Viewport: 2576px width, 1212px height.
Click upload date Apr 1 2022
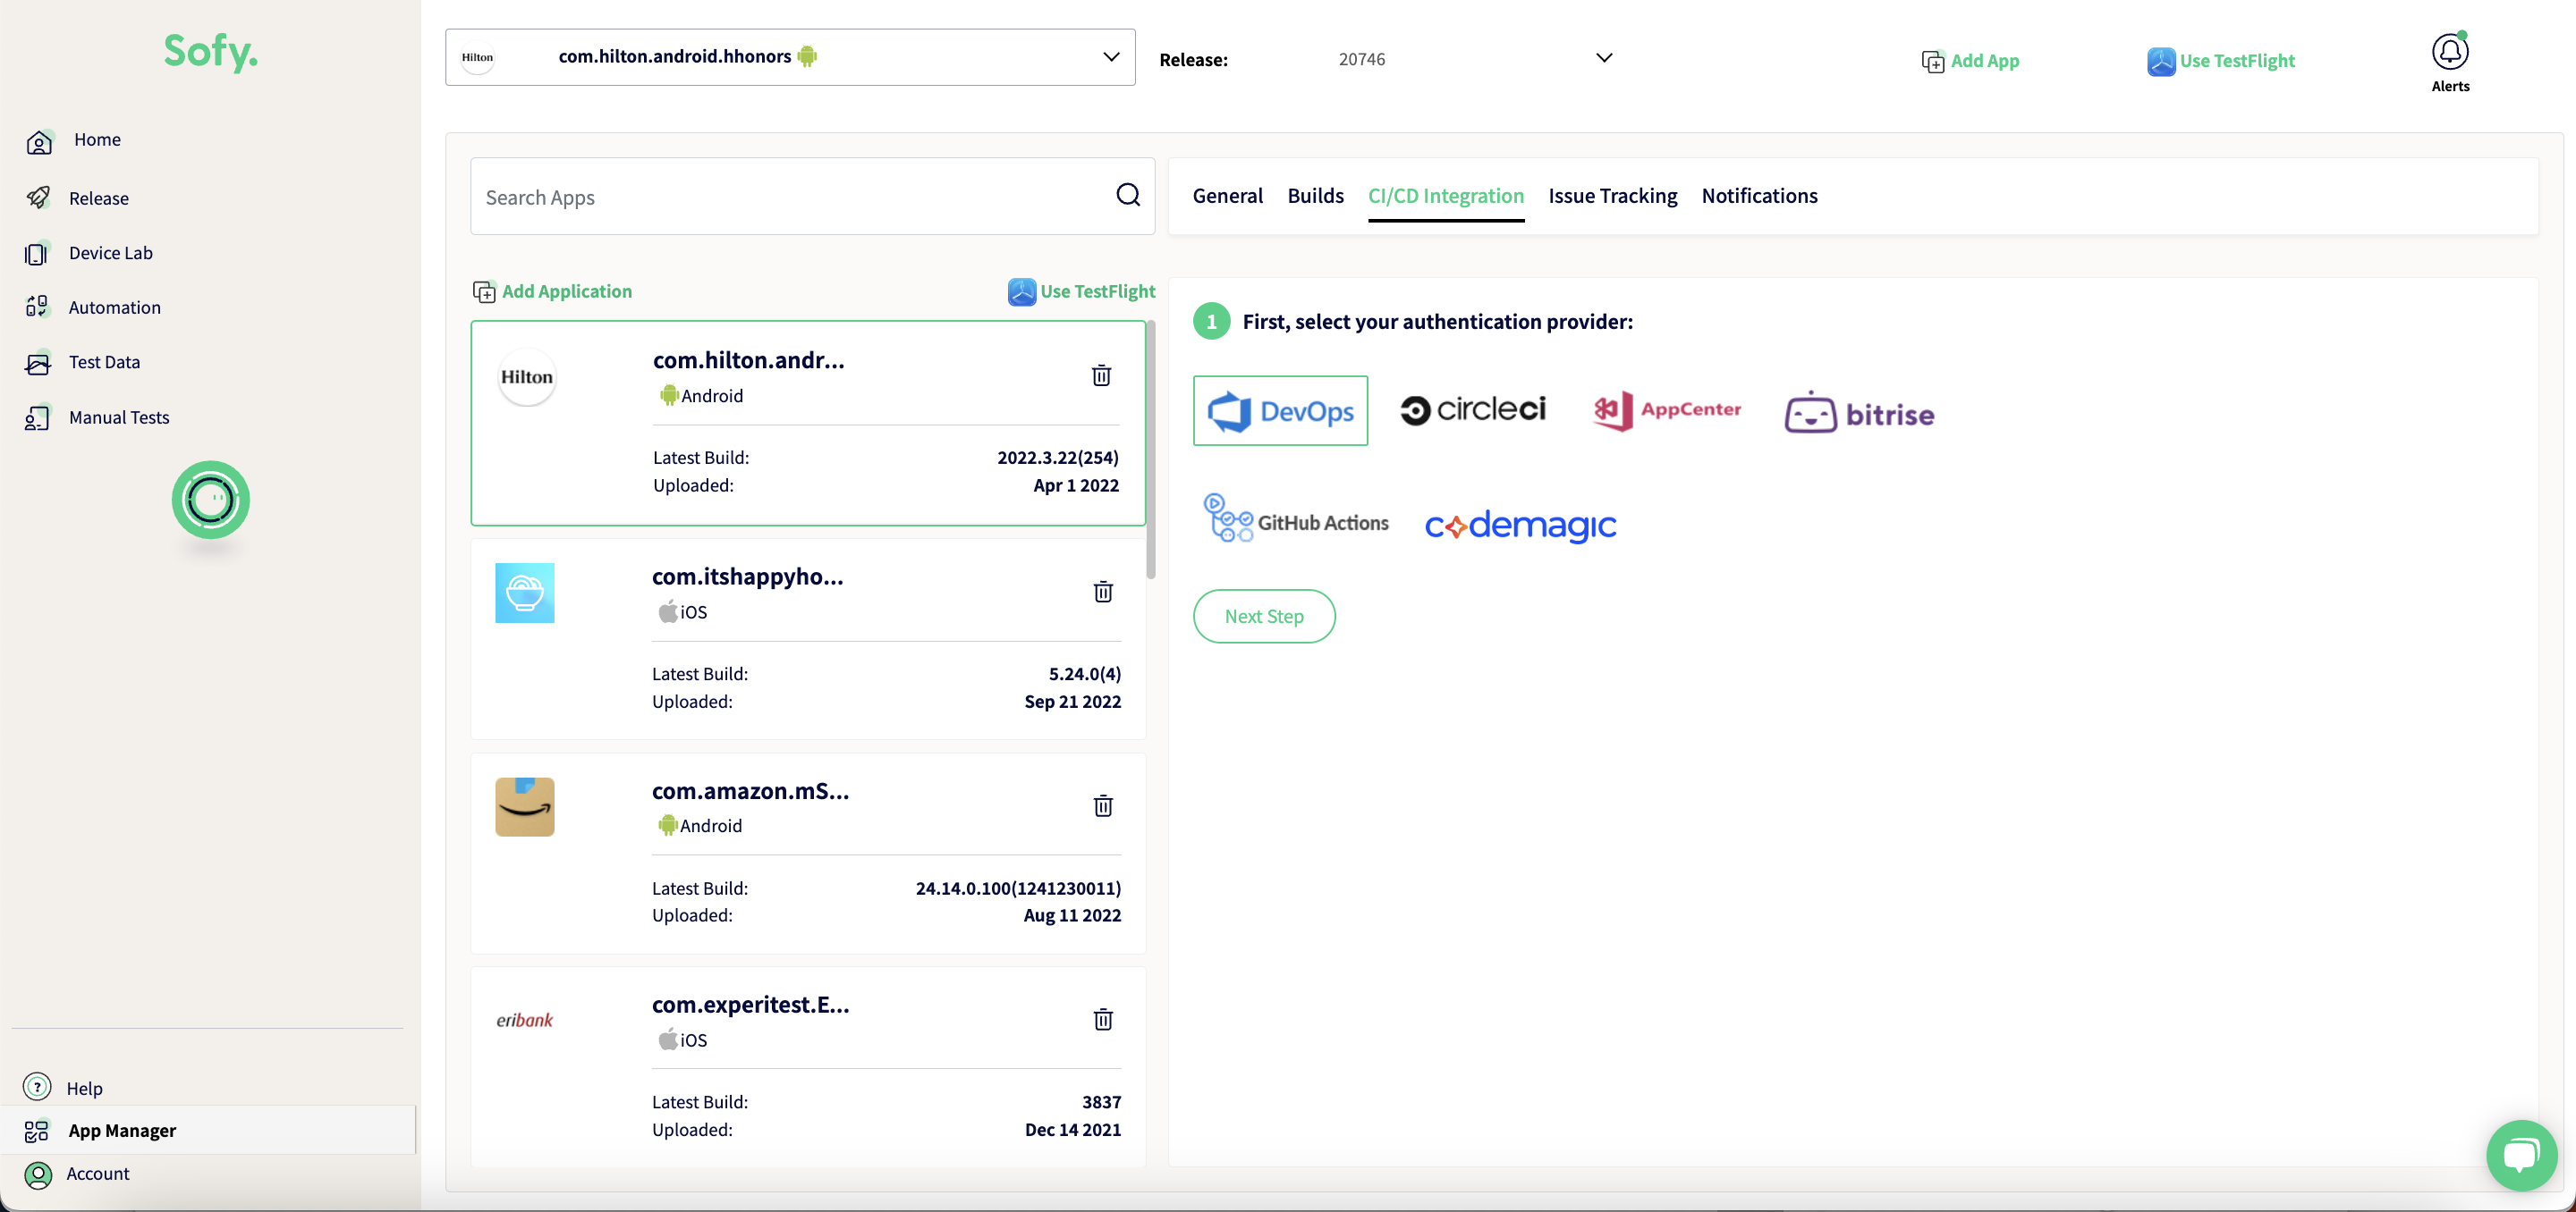tap(1075, 485)
